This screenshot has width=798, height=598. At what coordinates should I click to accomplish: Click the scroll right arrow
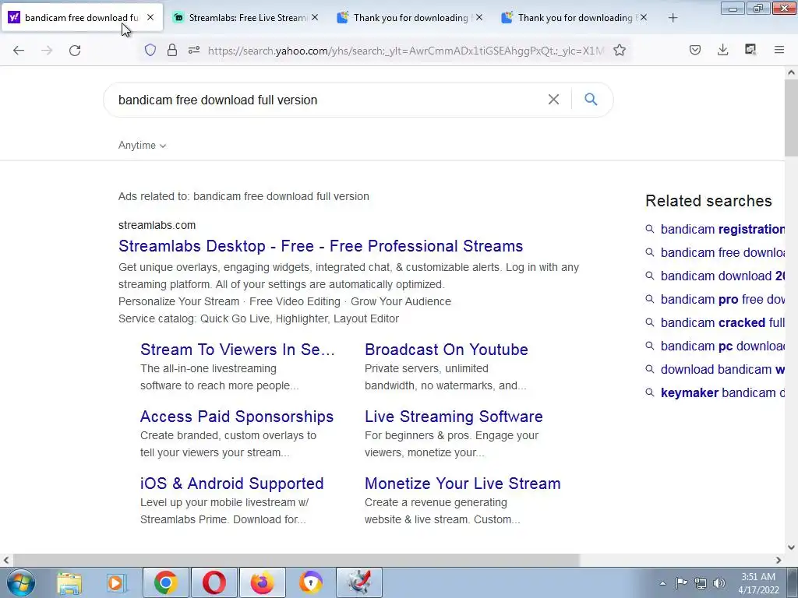[x=779, y=561]
